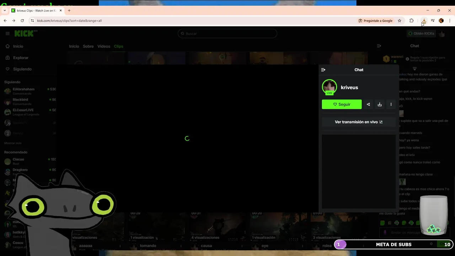The height and width of the screenshot is (256, 455).
Task: Open Chrome's three-dot menu
Action: pos(450,21)
